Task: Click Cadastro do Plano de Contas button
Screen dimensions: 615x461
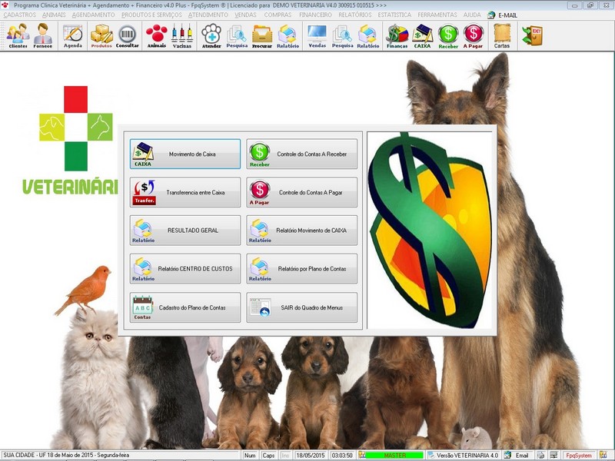Action: 185,307
